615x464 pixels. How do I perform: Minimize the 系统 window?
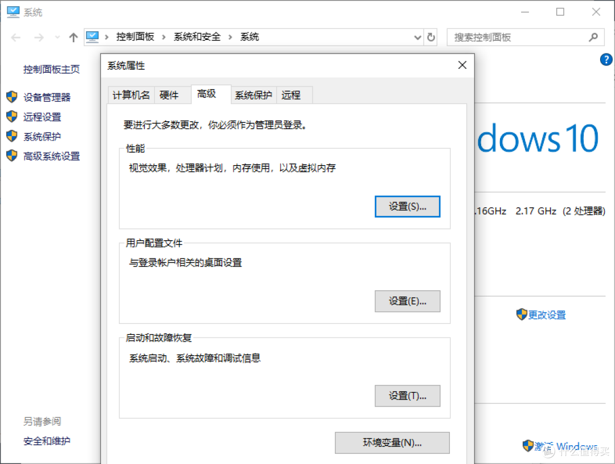coord(525,12)
